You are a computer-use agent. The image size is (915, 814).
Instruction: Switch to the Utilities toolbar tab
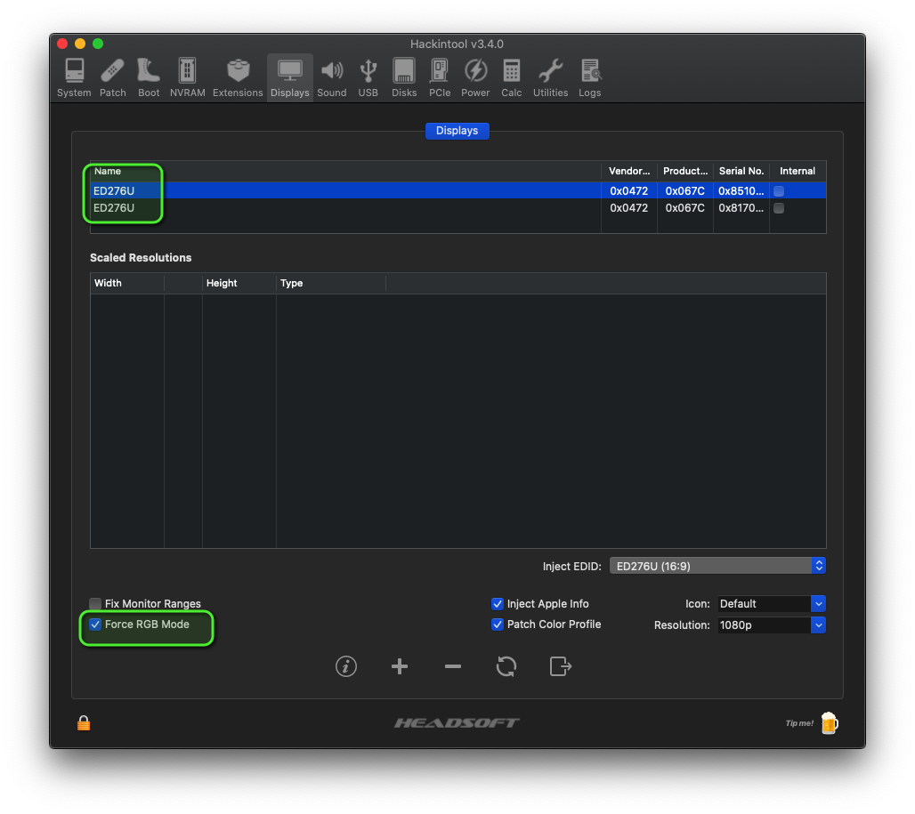tap(550, 77)
